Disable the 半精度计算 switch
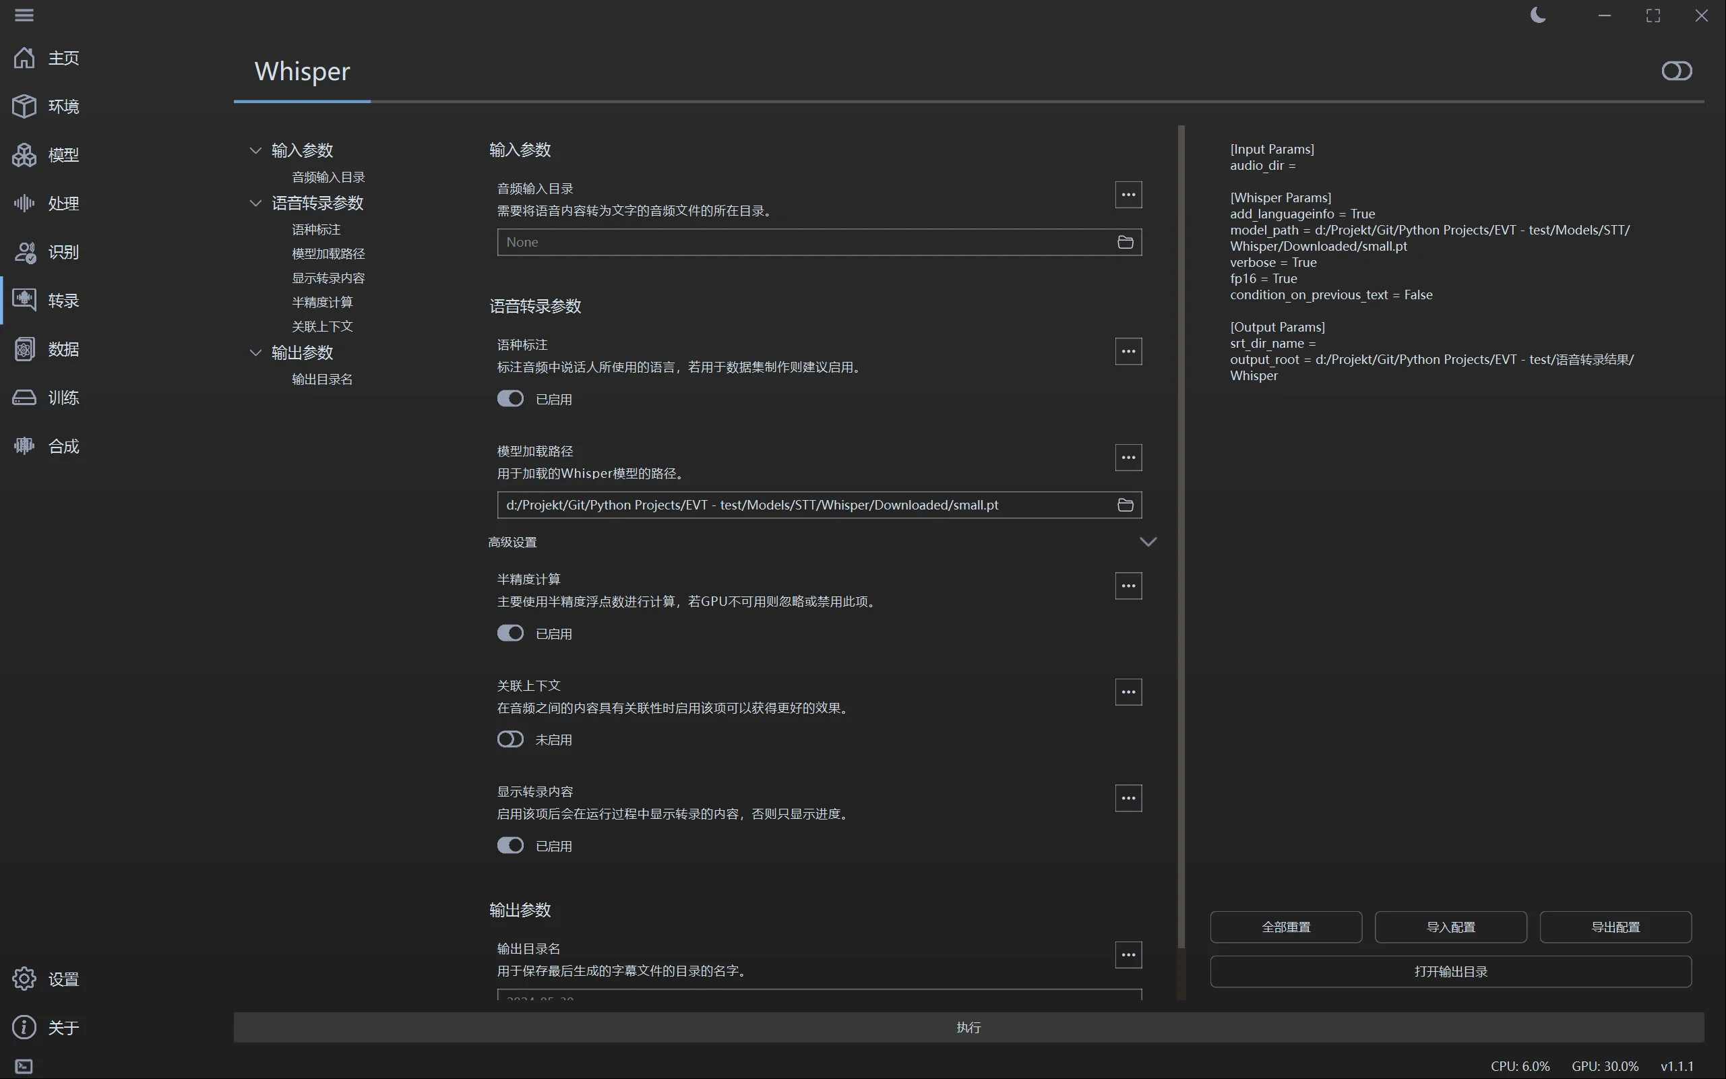Screen dimensions: 1726x1079 pyautogui.click(x=510, y=633)
